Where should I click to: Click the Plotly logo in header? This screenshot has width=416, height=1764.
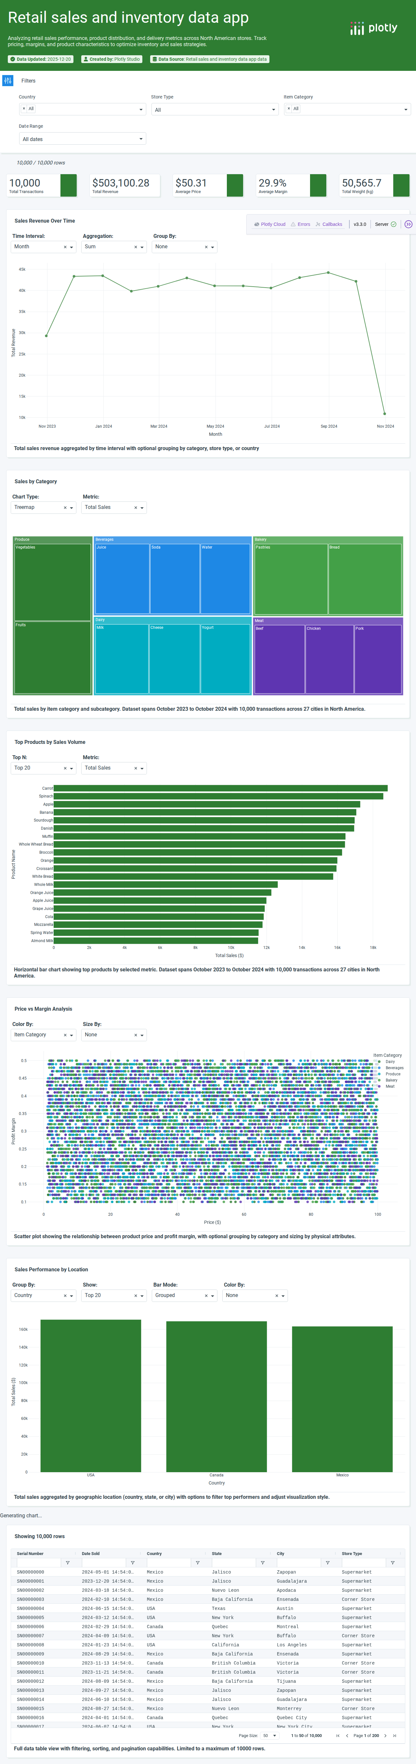(373, 28)
